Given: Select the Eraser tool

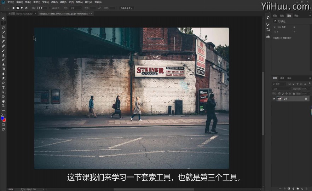Looking at the screenshot, I should pos(3,64).
